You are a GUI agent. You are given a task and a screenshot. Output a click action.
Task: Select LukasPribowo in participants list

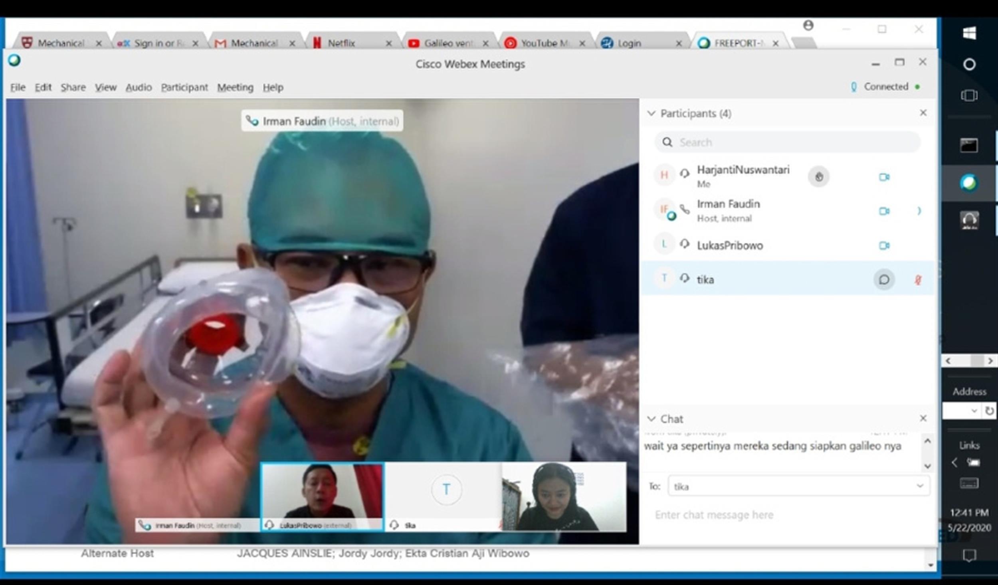[x=787, y=245]
